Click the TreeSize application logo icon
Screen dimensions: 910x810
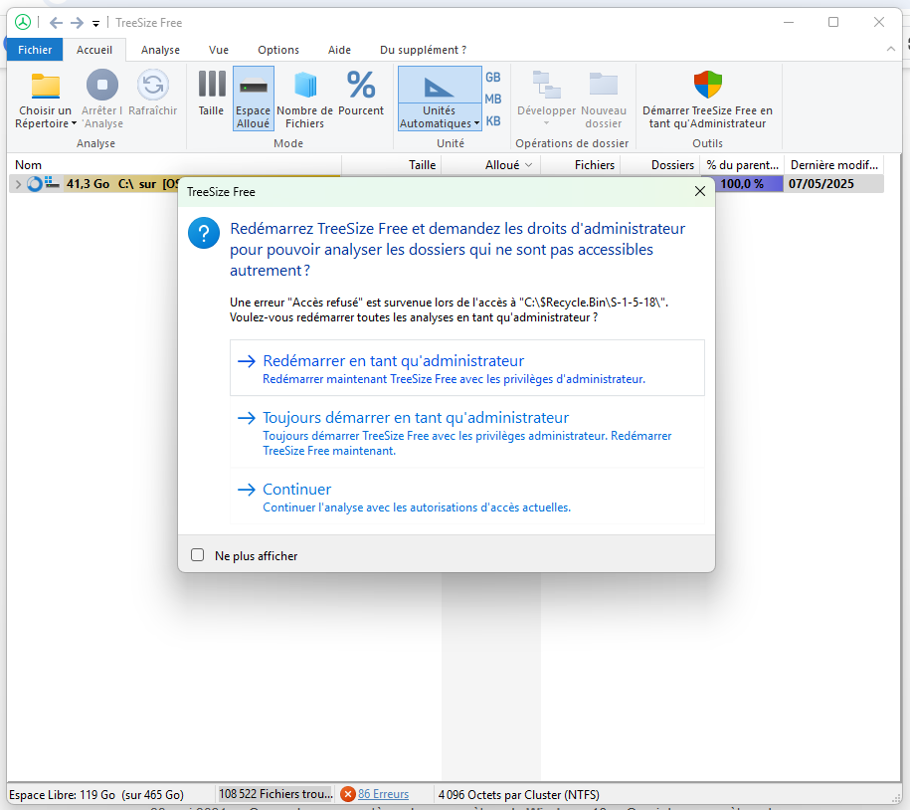point(23,22)
